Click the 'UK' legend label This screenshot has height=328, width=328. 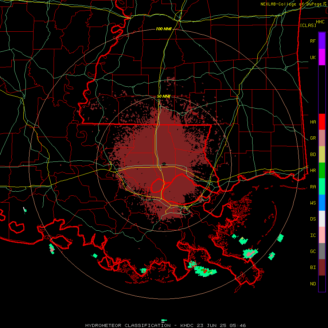tap(313, 57)
